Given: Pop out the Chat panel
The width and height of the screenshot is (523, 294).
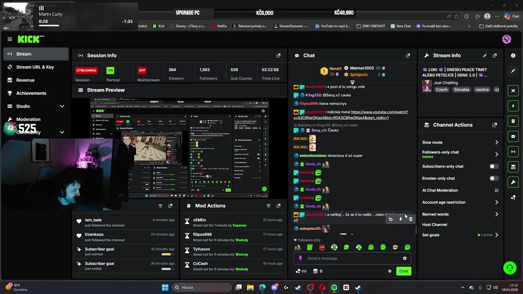Looking at the screenshot, I should [x=408, y=56].
